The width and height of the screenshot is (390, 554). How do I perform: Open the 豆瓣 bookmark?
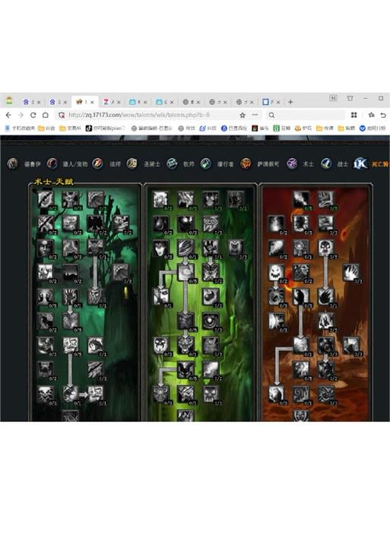tap(282, 128)
